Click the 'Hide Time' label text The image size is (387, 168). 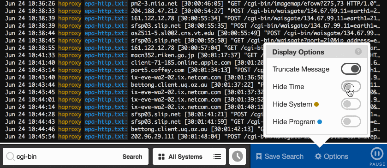[288, 87]
